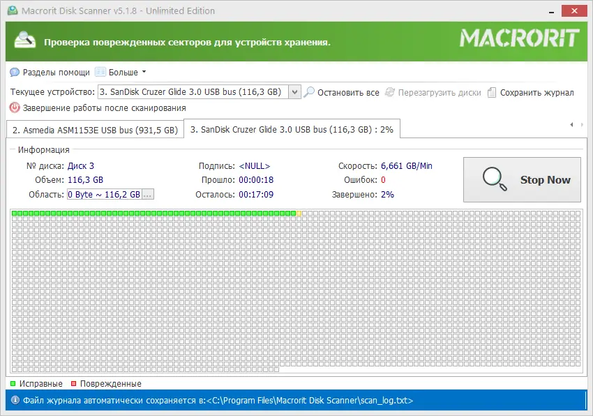
Task: Click the yellow currently-scanning sector block
Action: [299, 213]
